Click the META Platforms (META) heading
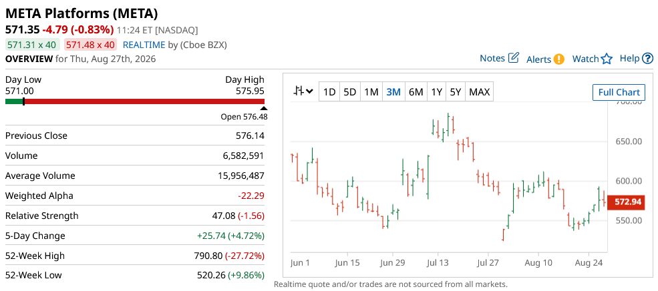This screenshot has width=658, height=291. tap(81, 14)
